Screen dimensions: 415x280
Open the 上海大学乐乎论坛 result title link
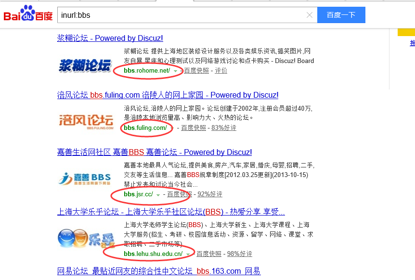[171, 212]
